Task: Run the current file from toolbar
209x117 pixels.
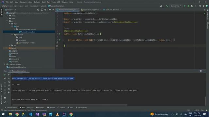Action: pyautogui.click(x=185, y=6)
